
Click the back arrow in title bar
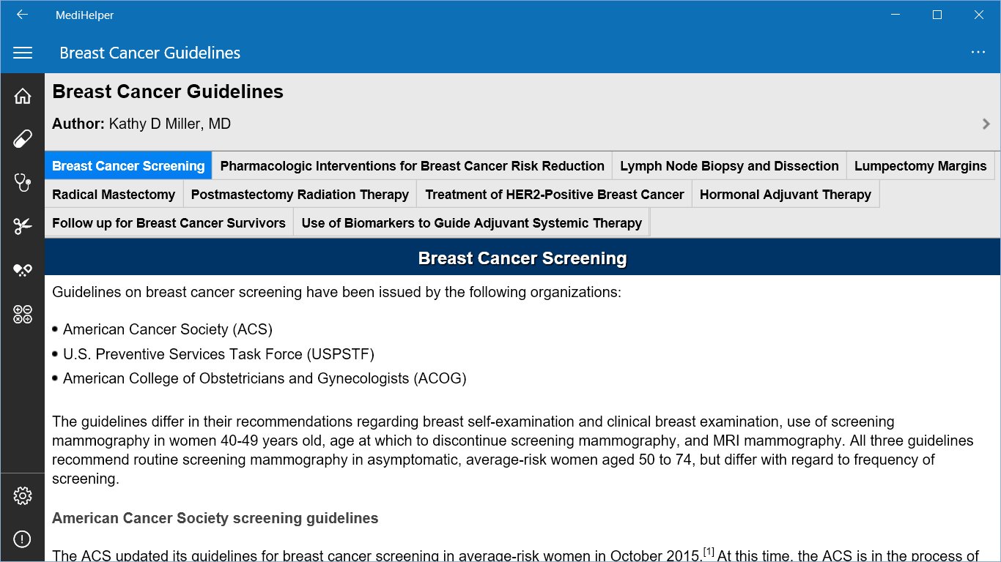tap(22, 15)
